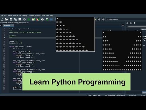
Task: Switch to the Variable explorer tab
Action: [143, 29]
